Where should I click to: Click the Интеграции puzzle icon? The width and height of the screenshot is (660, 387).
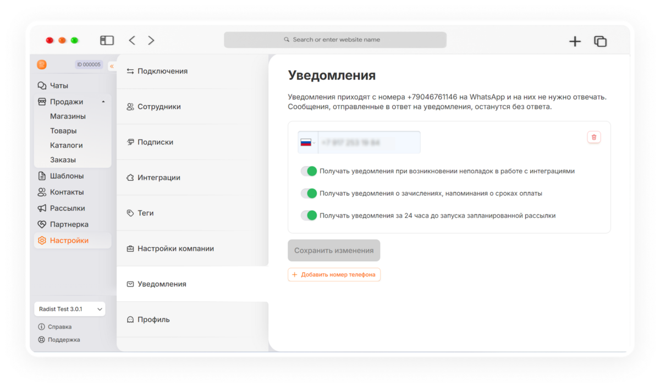130,178
